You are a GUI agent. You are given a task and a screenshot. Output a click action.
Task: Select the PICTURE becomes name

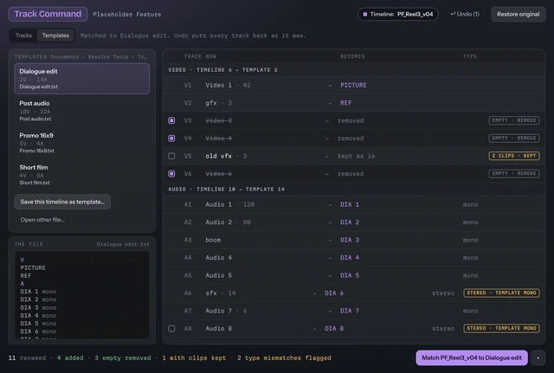click(x=353, y=85)
